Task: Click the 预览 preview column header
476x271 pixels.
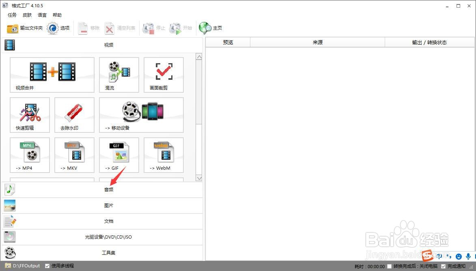Action: (x=228, y=43)
